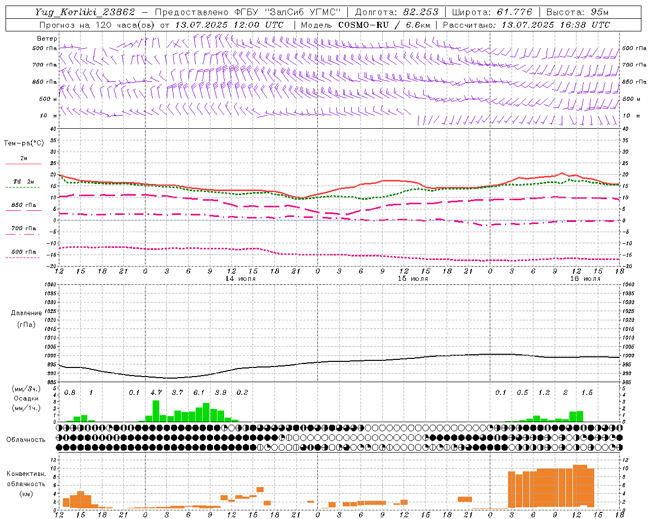Click the 0.8 precipitation amount
This screenshot has height=519, width=649.
pos(70,392)
